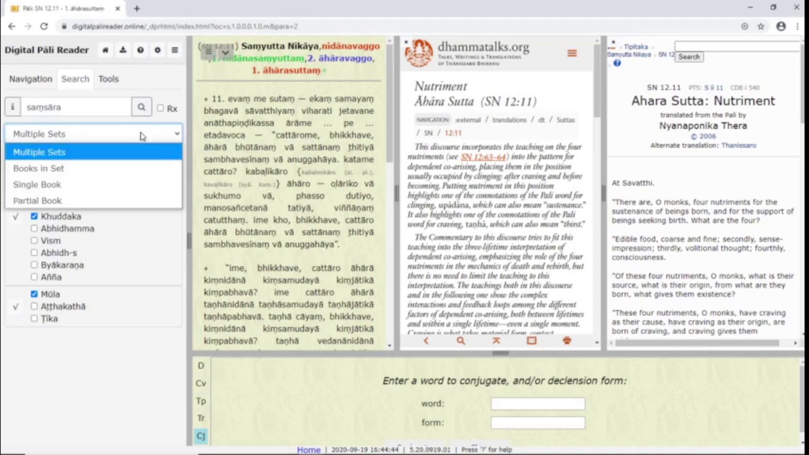This screenshot has height=455, width=809.
Task: Choose Partial Book option
Action: click(x=94, y=201)
